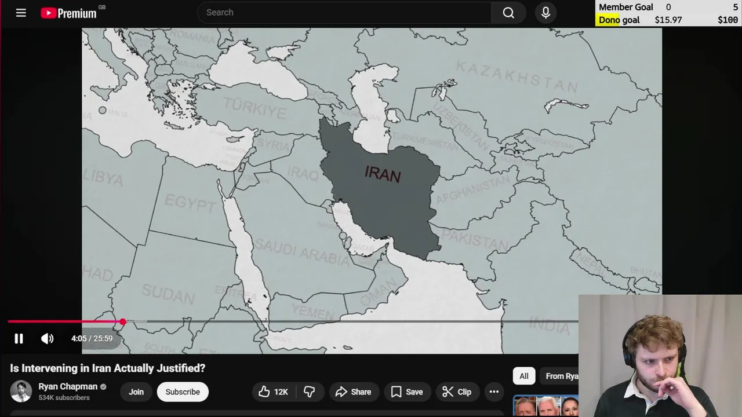The height and width of the screenshot is (417, 742).
Task: Click the 4:05 / 25:59 time display
Action: pos(92,339)
